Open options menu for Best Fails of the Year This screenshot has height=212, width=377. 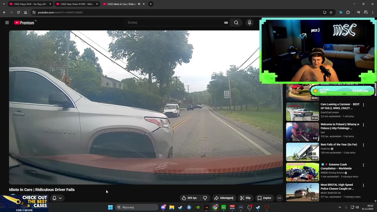(x=363, y=145)
